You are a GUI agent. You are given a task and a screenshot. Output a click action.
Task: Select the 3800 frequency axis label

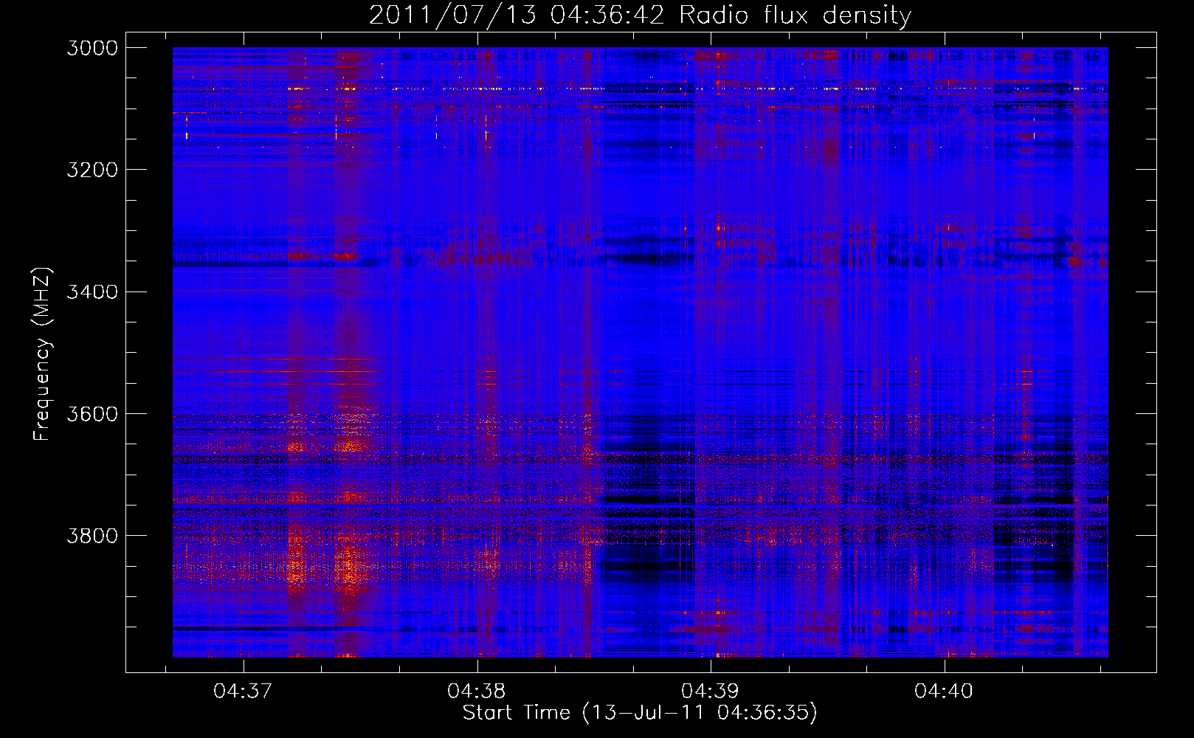tap(92, 535)
